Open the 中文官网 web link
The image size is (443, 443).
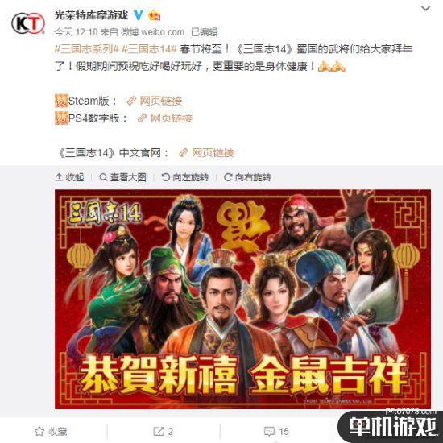coord(206,153)
